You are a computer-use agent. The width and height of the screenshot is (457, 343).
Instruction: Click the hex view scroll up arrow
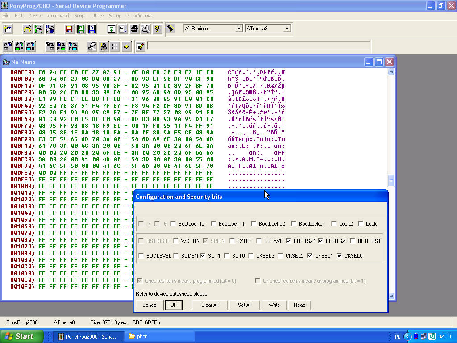click(391, 72)
